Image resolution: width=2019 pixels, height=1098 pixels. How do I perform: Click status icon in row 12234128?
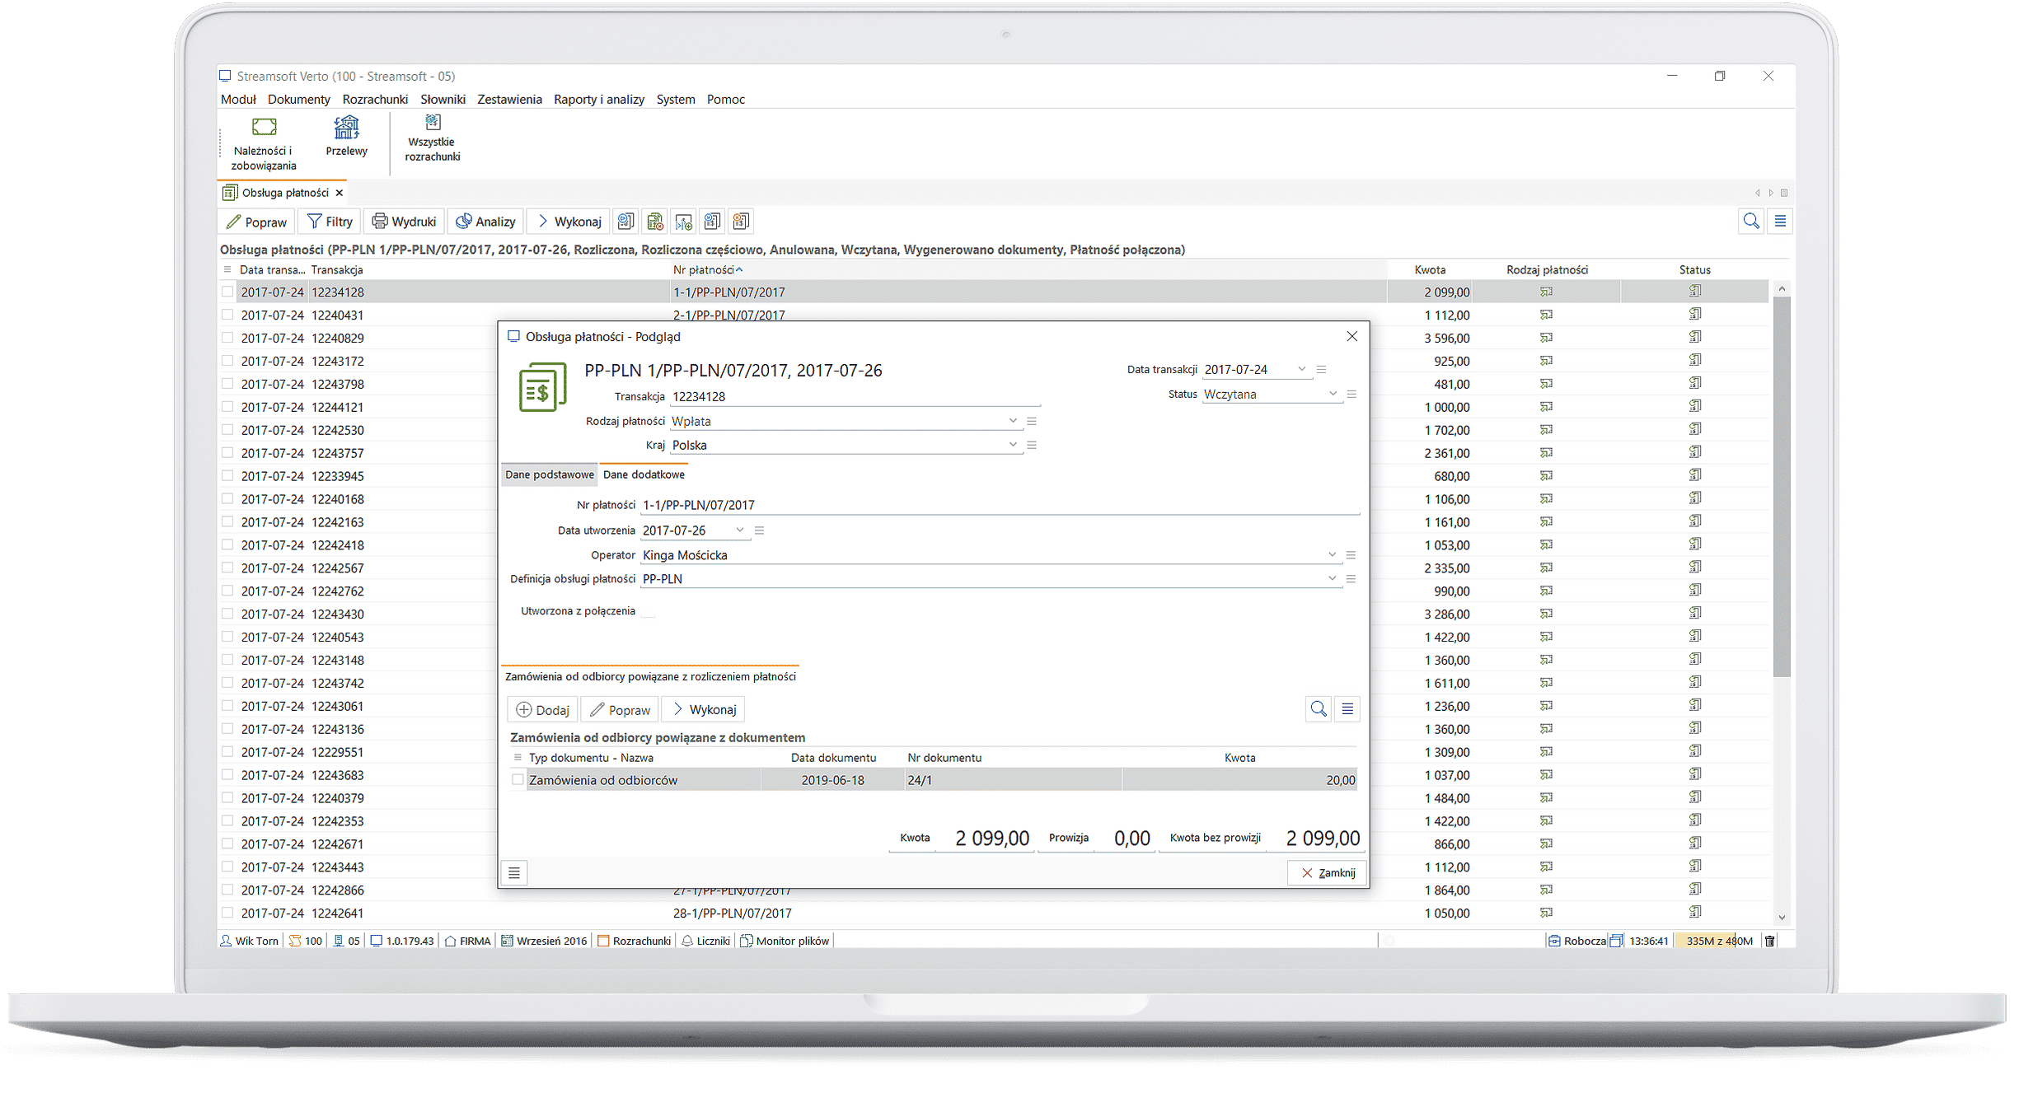click(1695, 292)
